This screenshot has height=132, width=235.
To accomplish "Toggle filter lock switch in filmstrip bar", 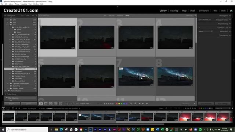I will pyautogui.click(x=232, y=109).
